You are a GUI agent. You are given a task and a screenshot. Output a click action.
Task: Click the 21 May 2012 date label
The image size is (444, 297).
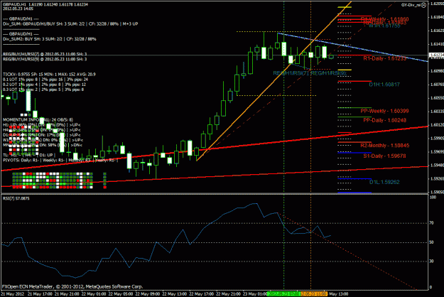(x=11, y=294)
